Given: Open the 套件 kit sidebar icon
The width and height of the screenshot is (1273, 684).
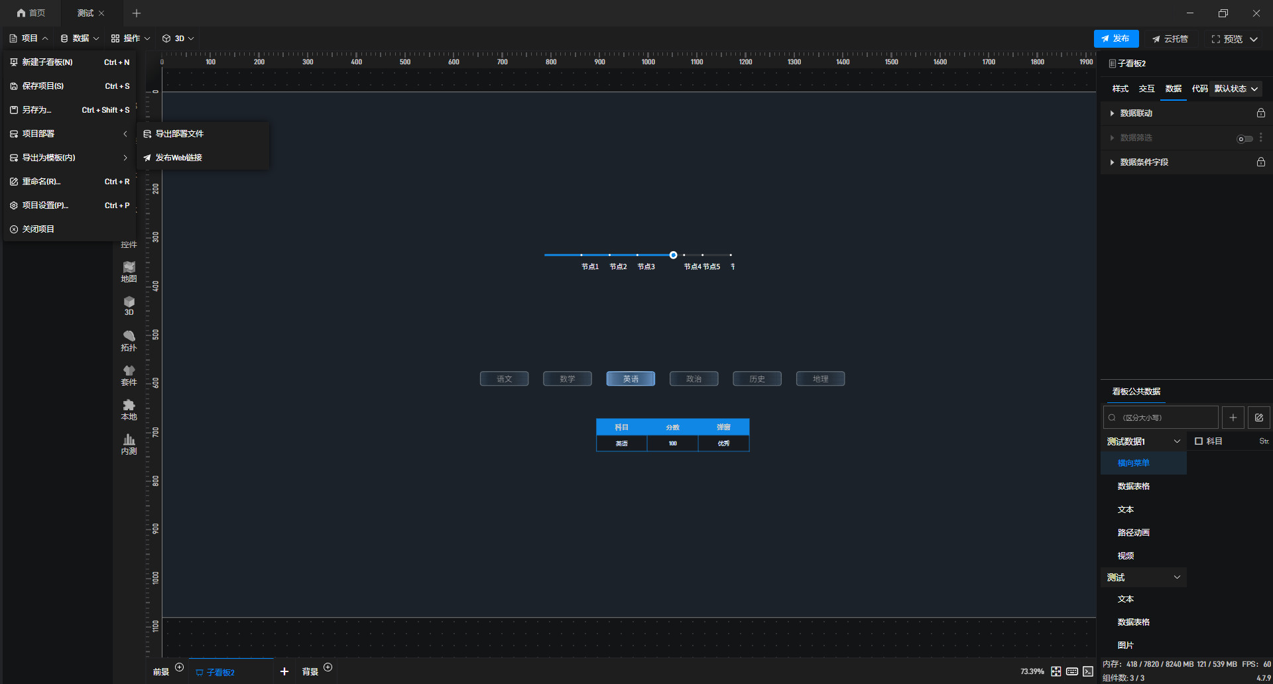Looking at the screenshot, I should 129,375.
